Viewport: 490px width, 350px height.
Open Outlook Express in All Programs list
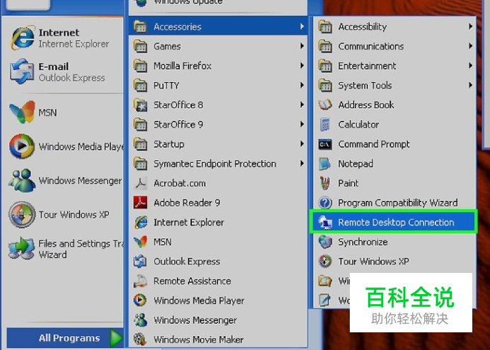[x=218, y=262]
